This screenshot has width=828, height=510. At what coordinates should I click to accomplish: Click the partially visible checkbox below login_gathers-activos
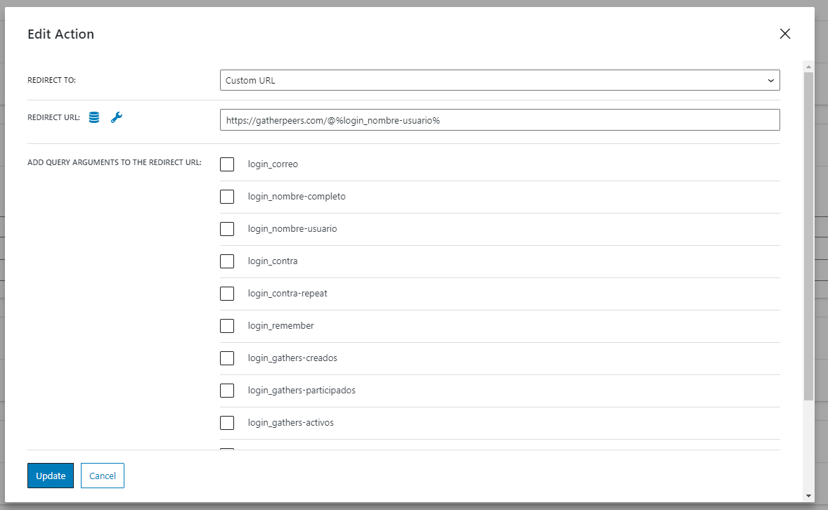[x=226, y=450]
